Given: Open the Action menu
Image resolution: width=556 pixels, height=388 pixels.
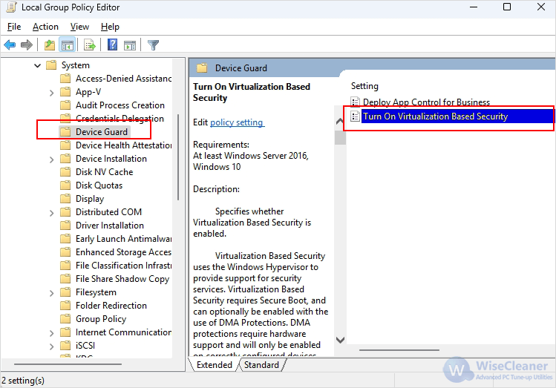Looking at the screenshot, I should [45, 27].
